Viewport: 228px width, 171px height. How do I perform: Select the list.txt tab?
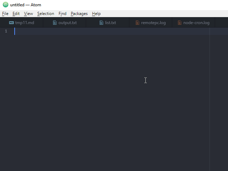click(111, 23)
